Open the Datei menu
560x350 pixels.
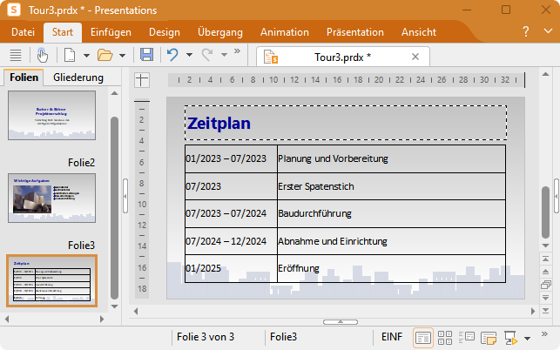pyautogui.click(x=23, y=32)
